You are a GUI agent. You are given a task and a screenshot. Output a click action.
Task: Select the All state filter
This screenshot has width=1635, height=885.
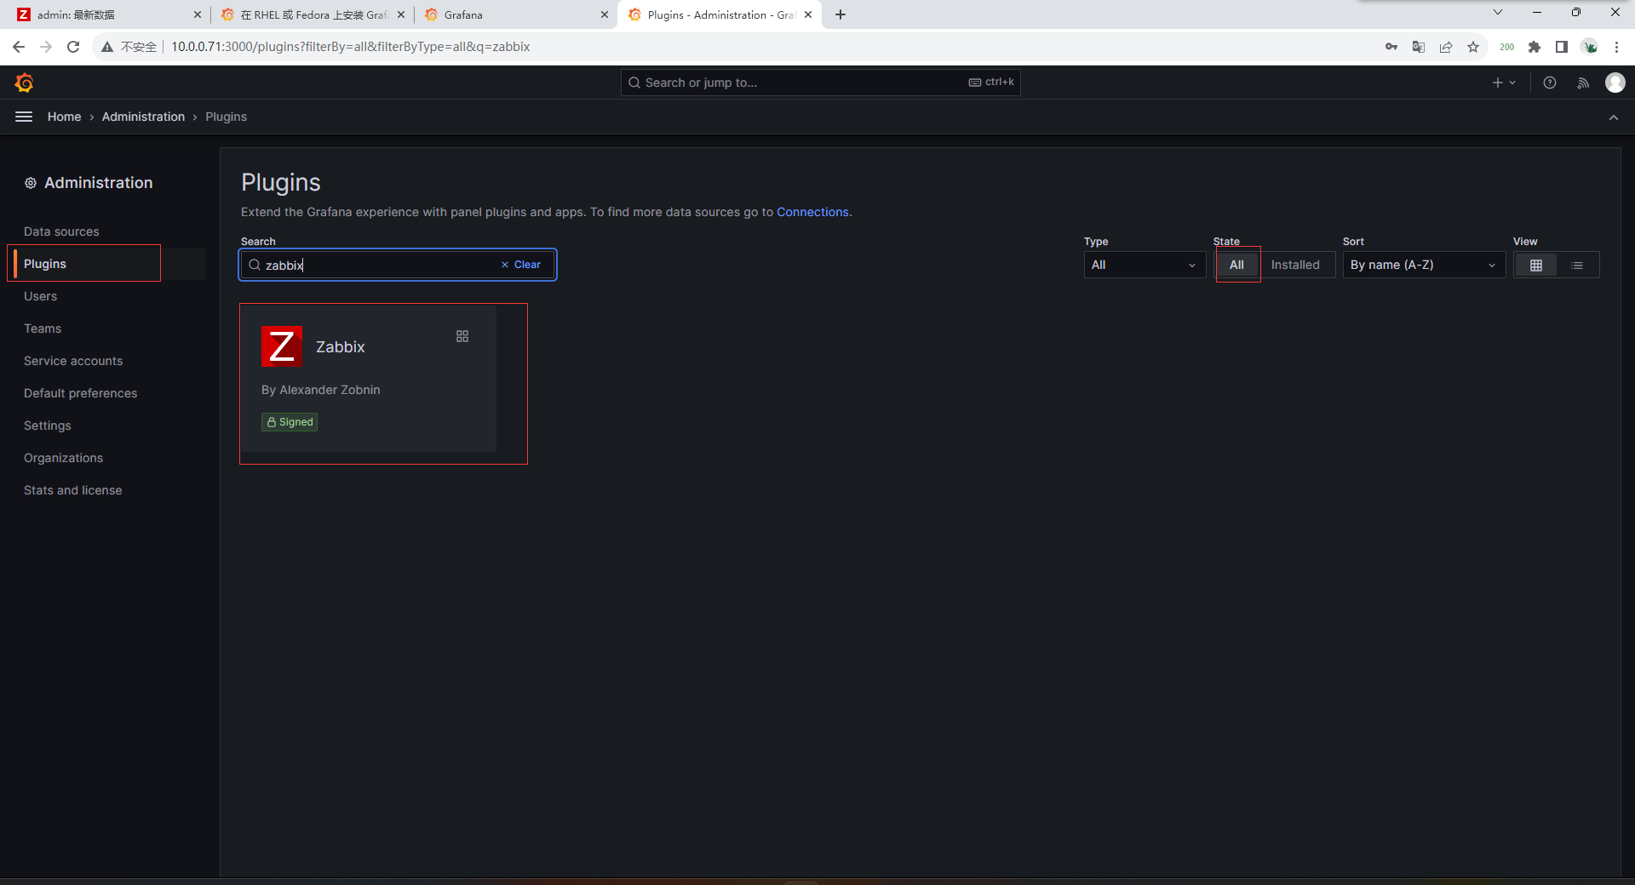[1237, 265]
